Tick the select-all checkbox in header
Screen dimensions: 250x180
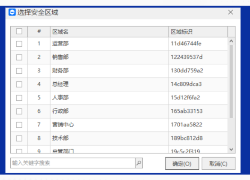(x=19, y=31)
